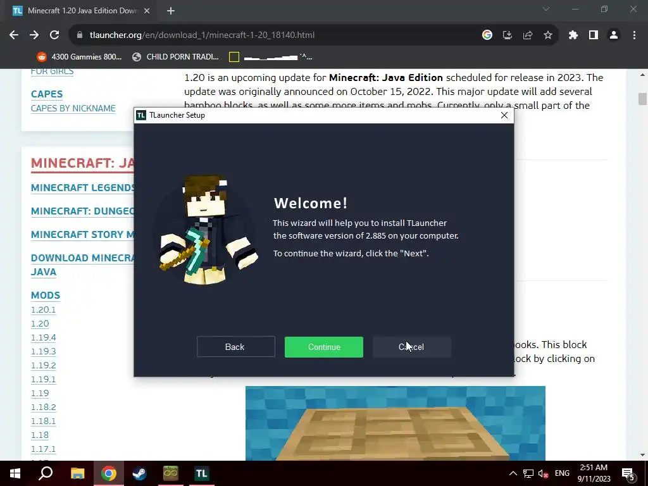
Task: Open the CAPES sidebar link
Action: [x=47, y=94]
